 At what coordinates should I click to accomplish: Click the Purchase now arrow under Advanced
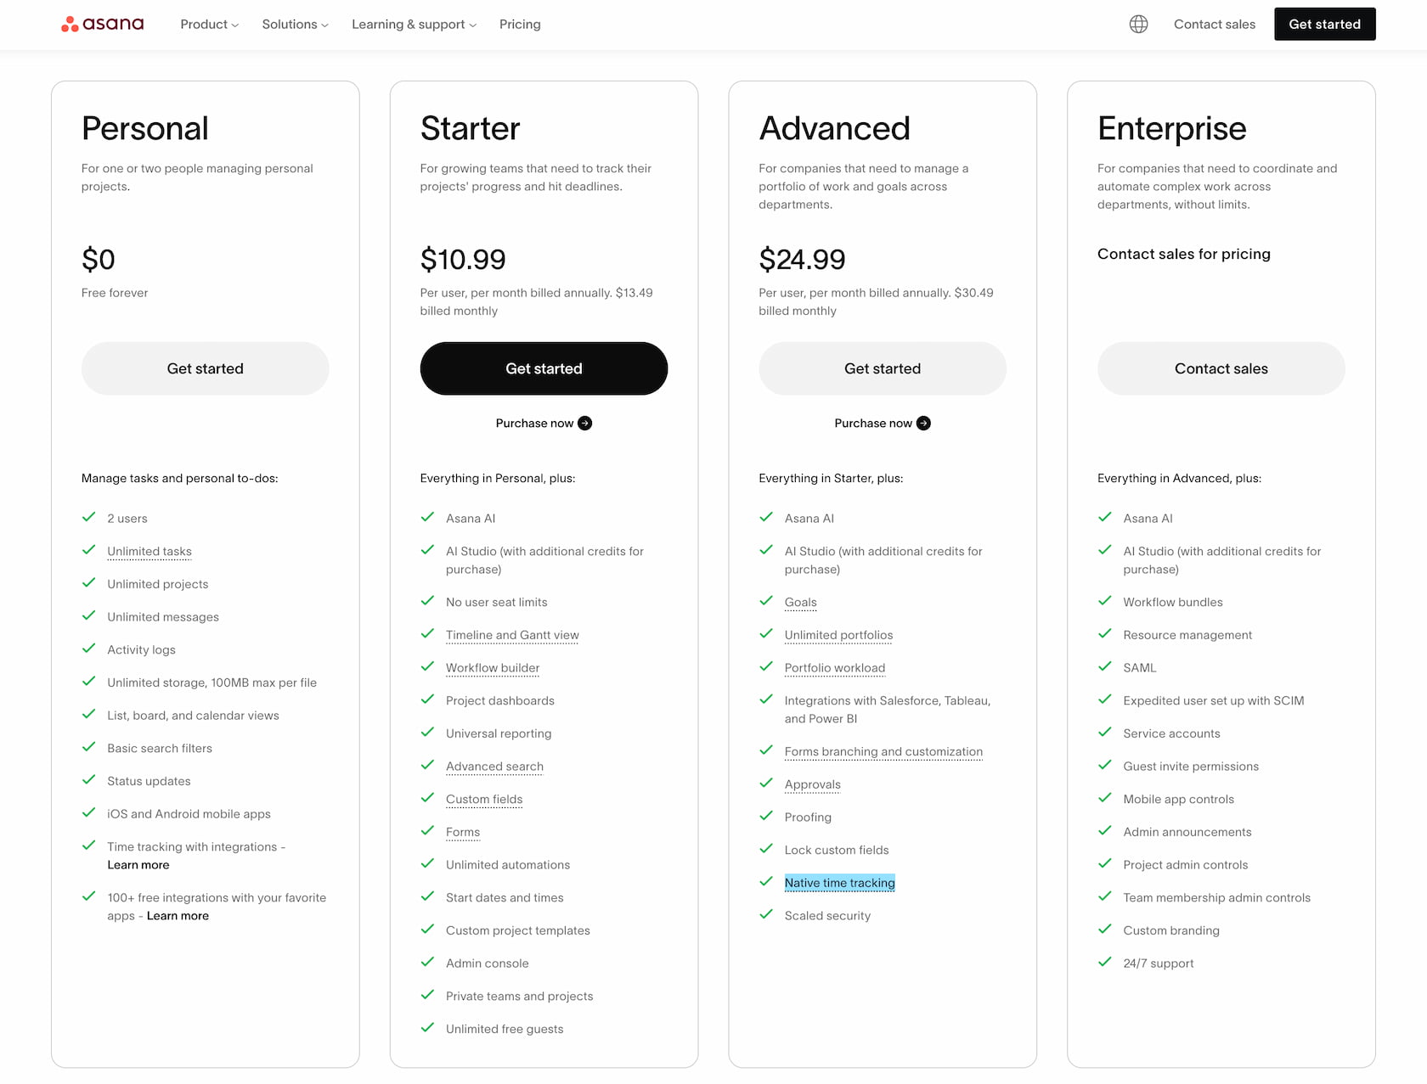click(923, 423)
